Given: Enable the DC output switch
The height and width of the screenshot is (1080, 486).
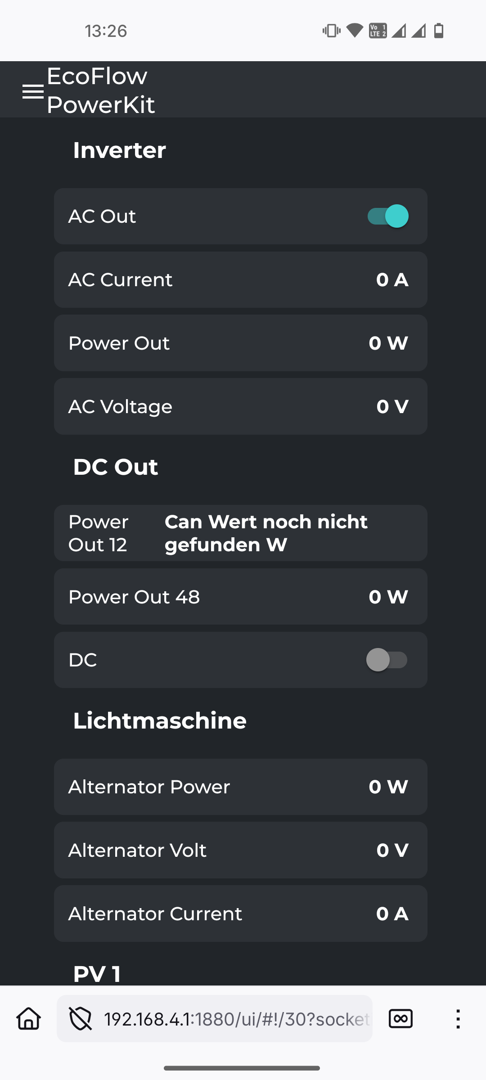Looking at the screenshot, I should [387, 660].
